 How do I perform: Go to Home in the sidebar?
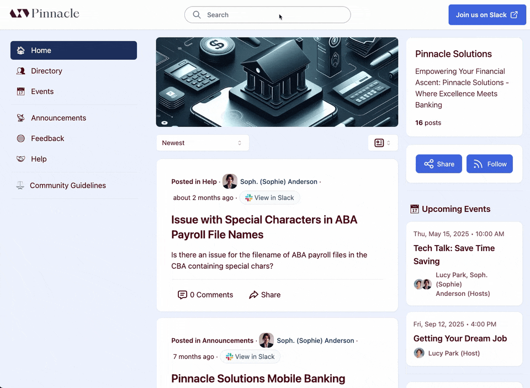pyautogui.click(x=73, y=50)
